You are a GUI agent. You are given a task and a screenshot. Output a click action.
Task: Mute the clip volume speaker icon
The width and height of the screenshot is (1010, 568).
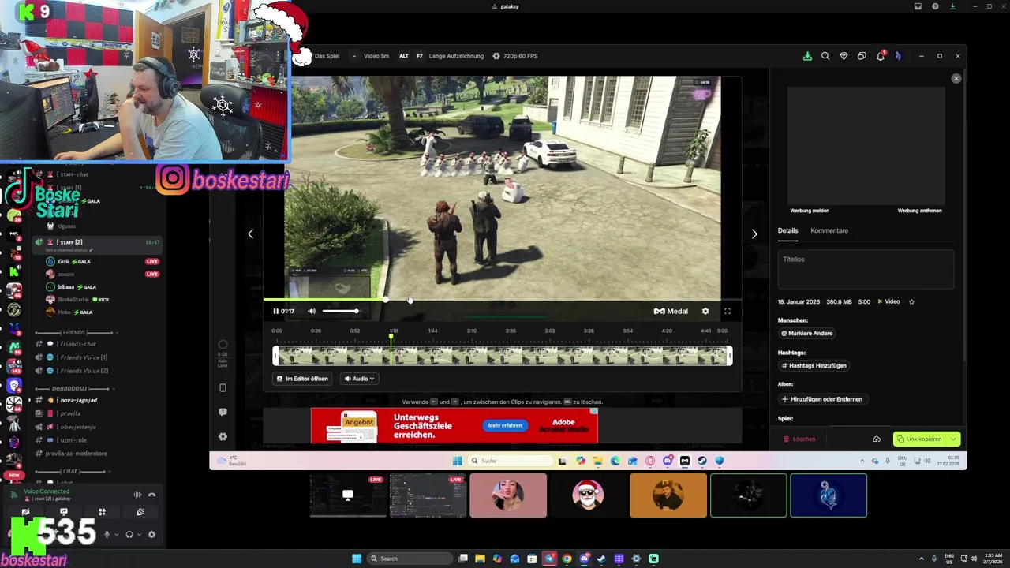(312, 311)
